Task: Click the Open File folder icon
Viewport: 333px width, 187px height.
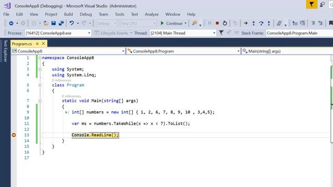Action: click(x=46, y=23)
